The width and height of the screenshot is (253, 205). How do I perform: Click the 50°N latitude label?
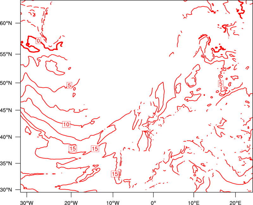pyautogui.click(x=6, y=83)
